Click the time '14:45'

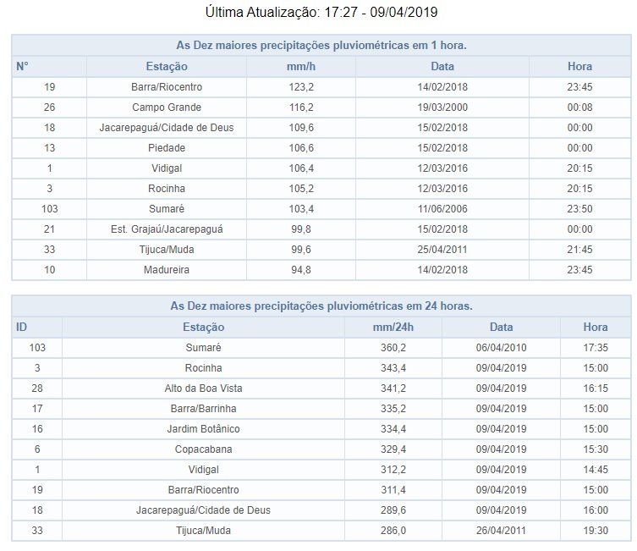(596, 470)
